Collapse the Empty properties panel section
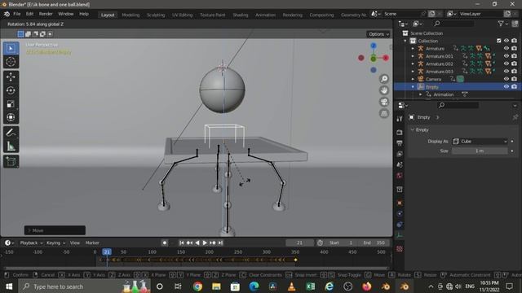This screenshot has width=522, height=293. 413,130
